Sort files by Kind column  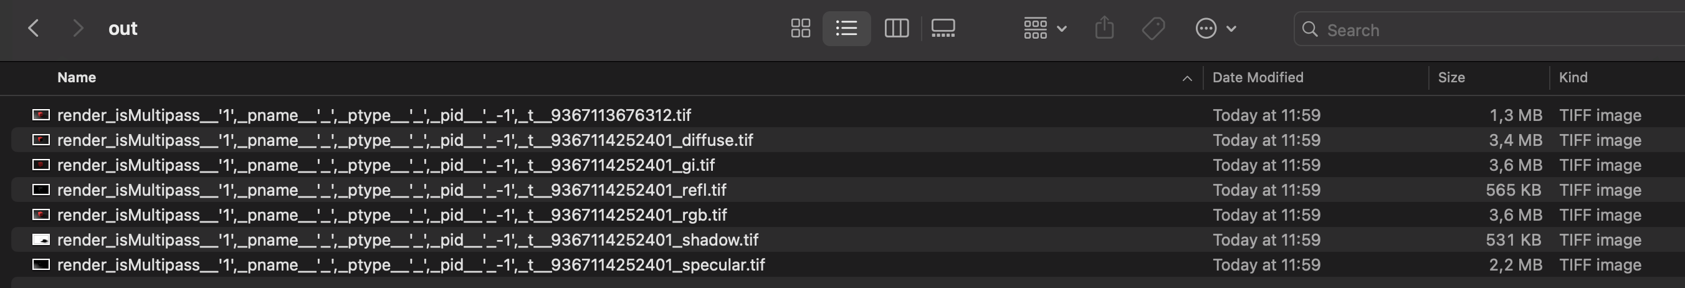pyautogui.click(x=1572, y=77)
